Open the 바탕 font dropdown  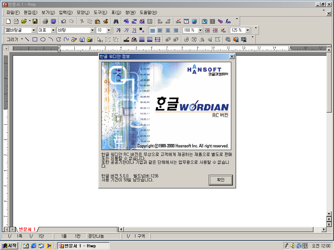tap(92, 30)
